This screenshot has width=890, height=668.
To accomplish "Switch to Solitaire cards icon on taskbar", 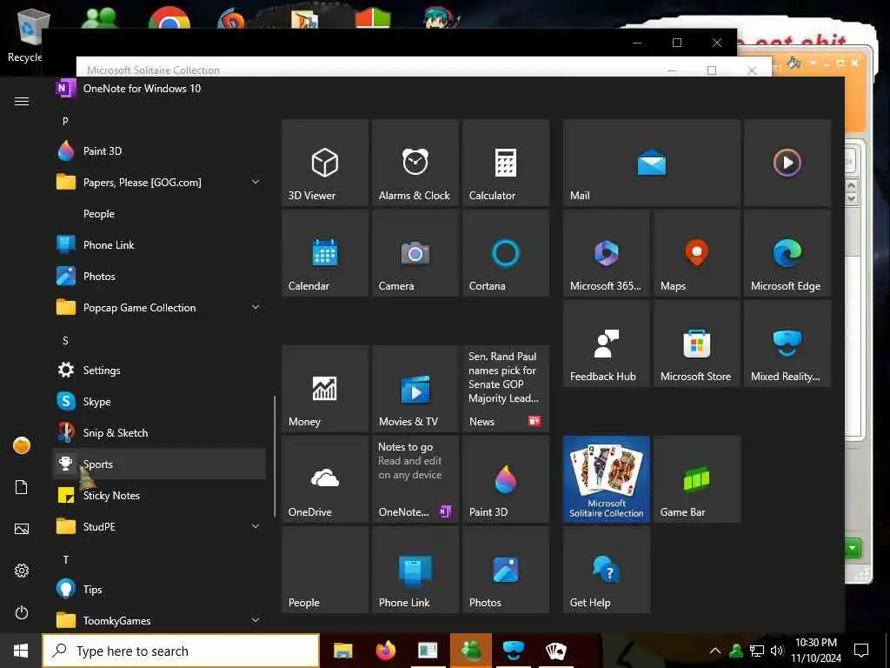I will point(555,651).
